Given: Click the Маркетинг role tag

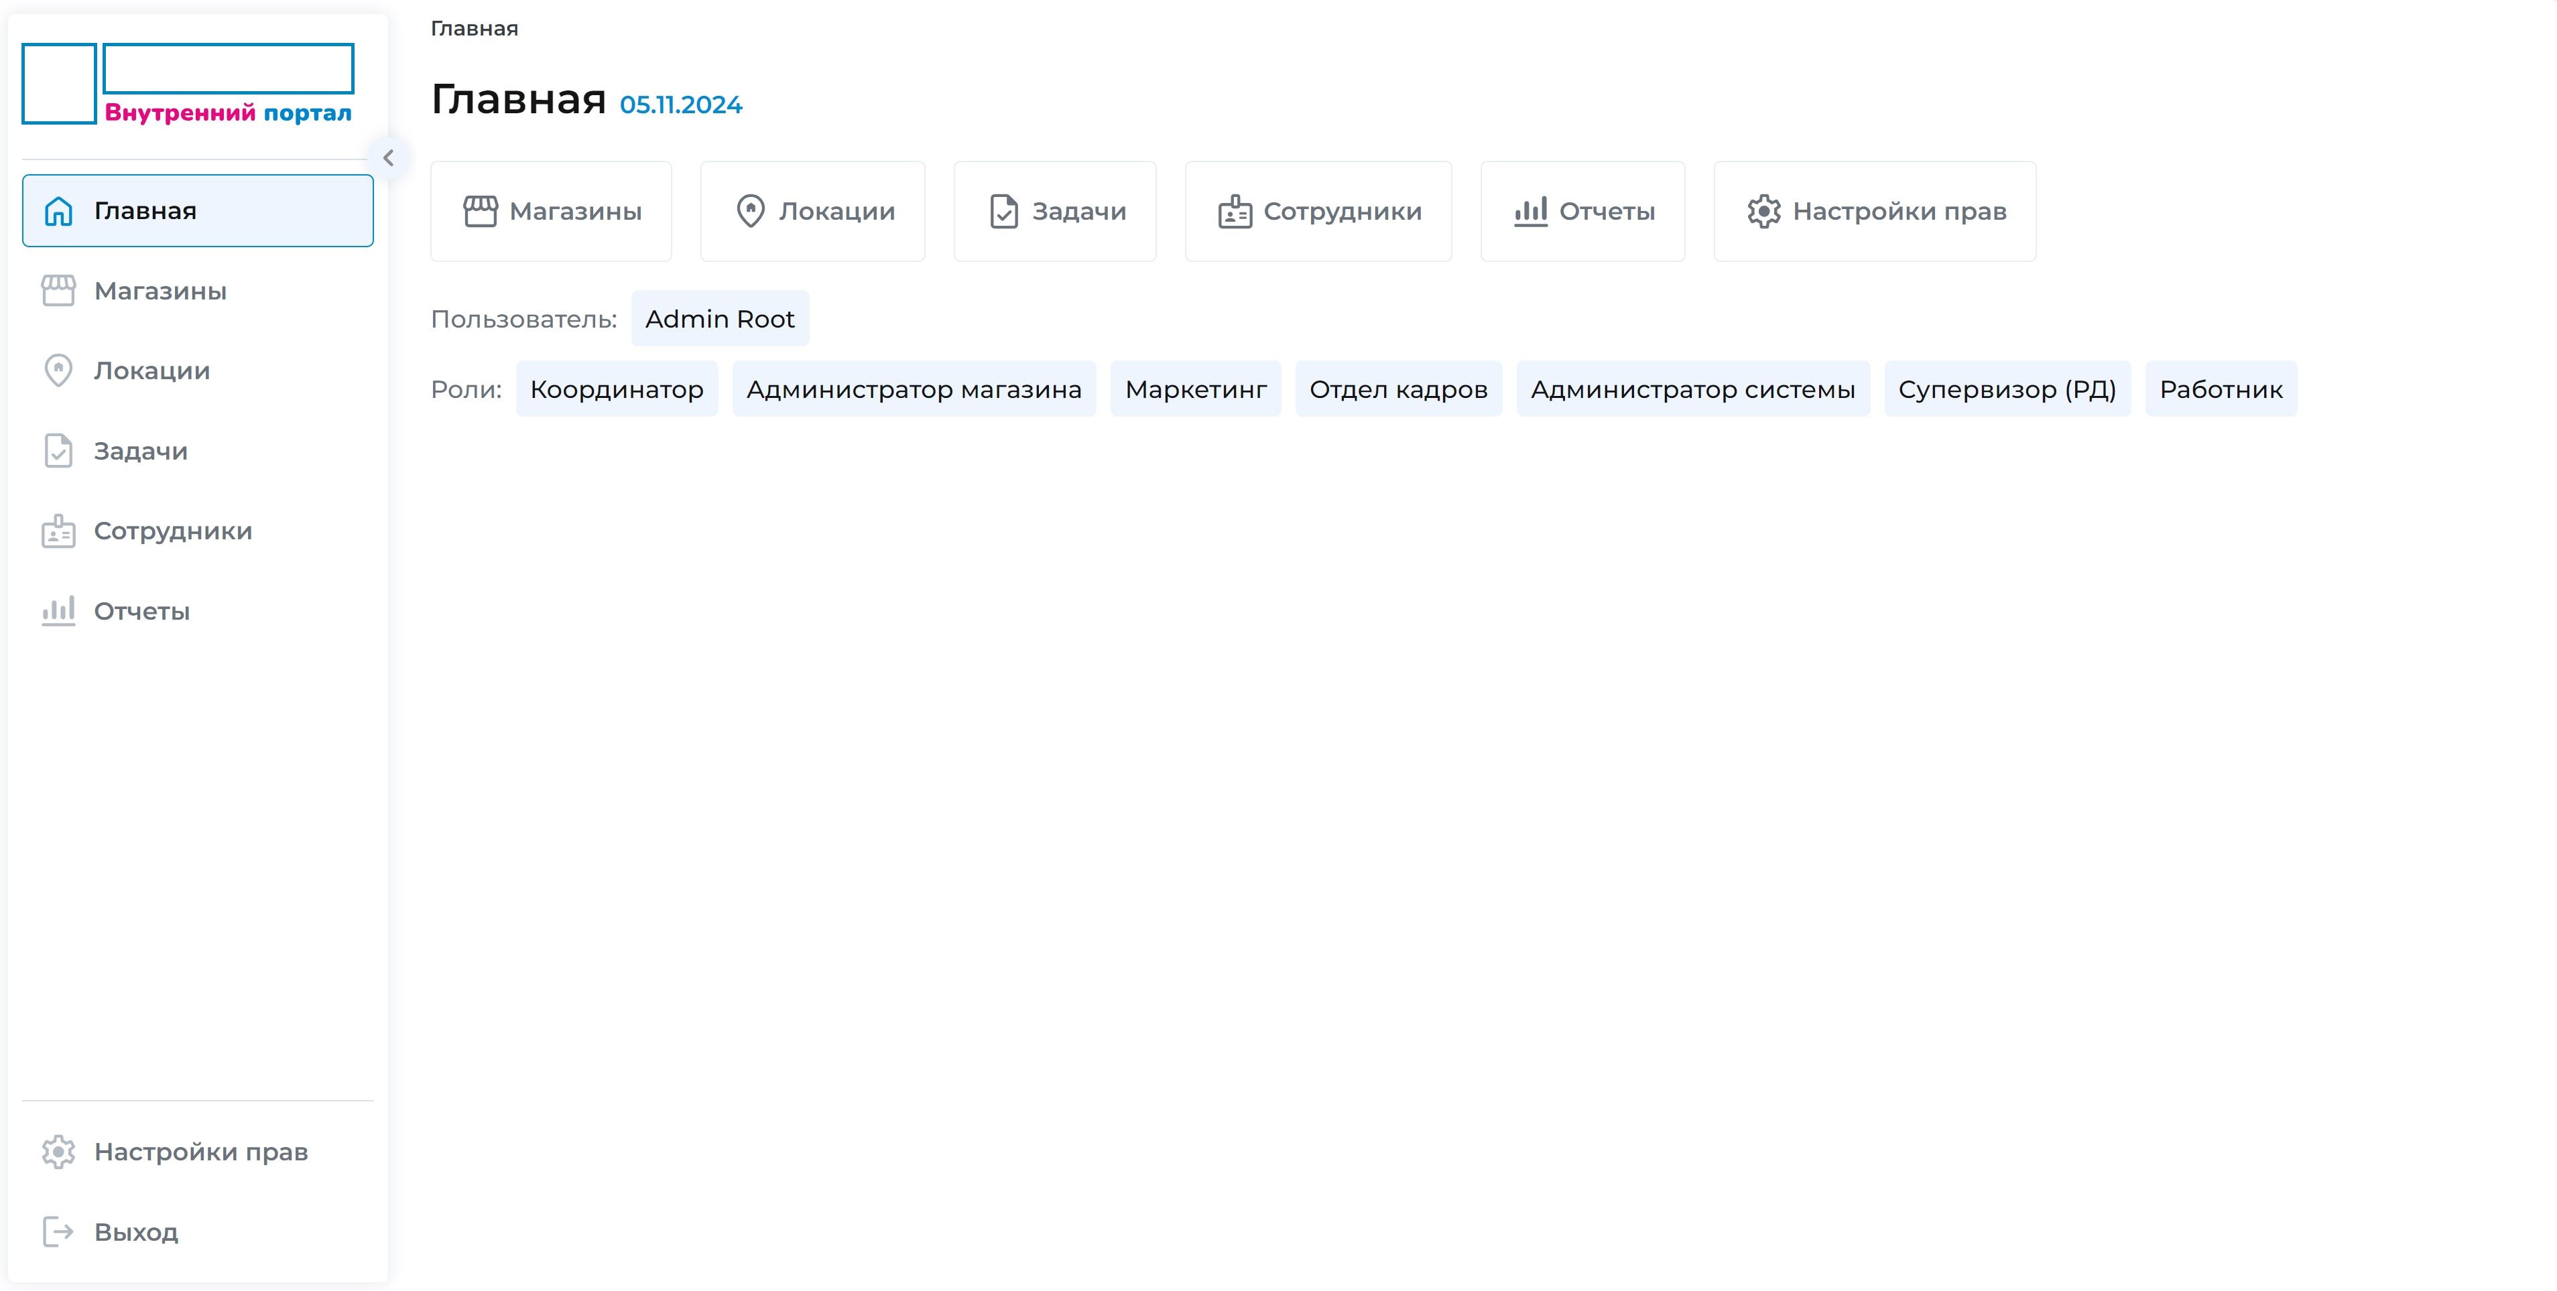Looking at the screenshot, I should click(x=1196, y=389).
